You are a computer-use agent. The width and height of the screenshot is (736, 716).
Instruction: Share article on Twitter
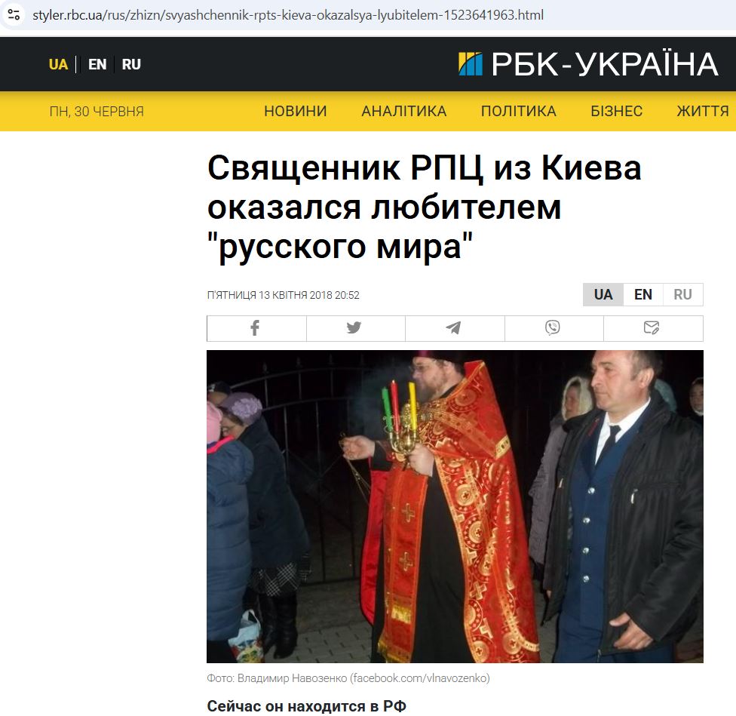(355, 328)
